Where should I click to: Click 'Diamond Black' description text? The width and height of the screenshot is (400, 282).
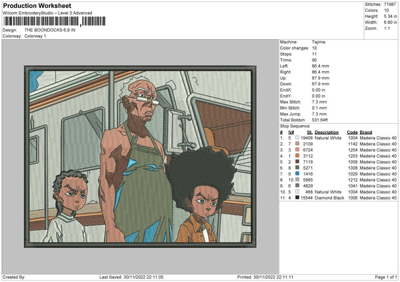pos(329,198)
